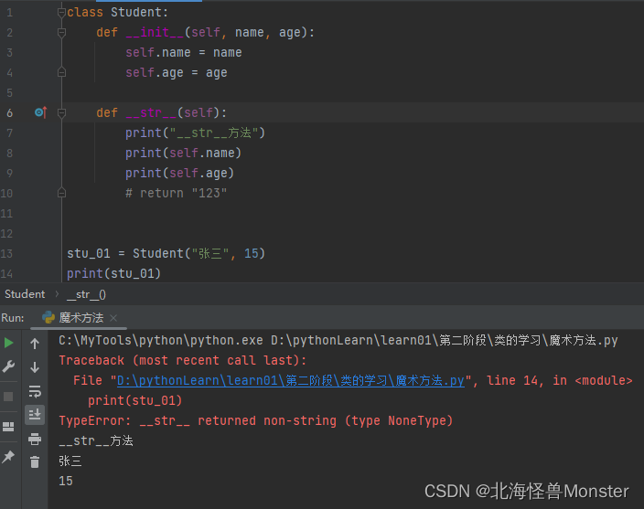Image resolution: width=644 pixels, height=509 pixels.
Task: Click line number 7 in the gutter
Action: tap(10, 133)
